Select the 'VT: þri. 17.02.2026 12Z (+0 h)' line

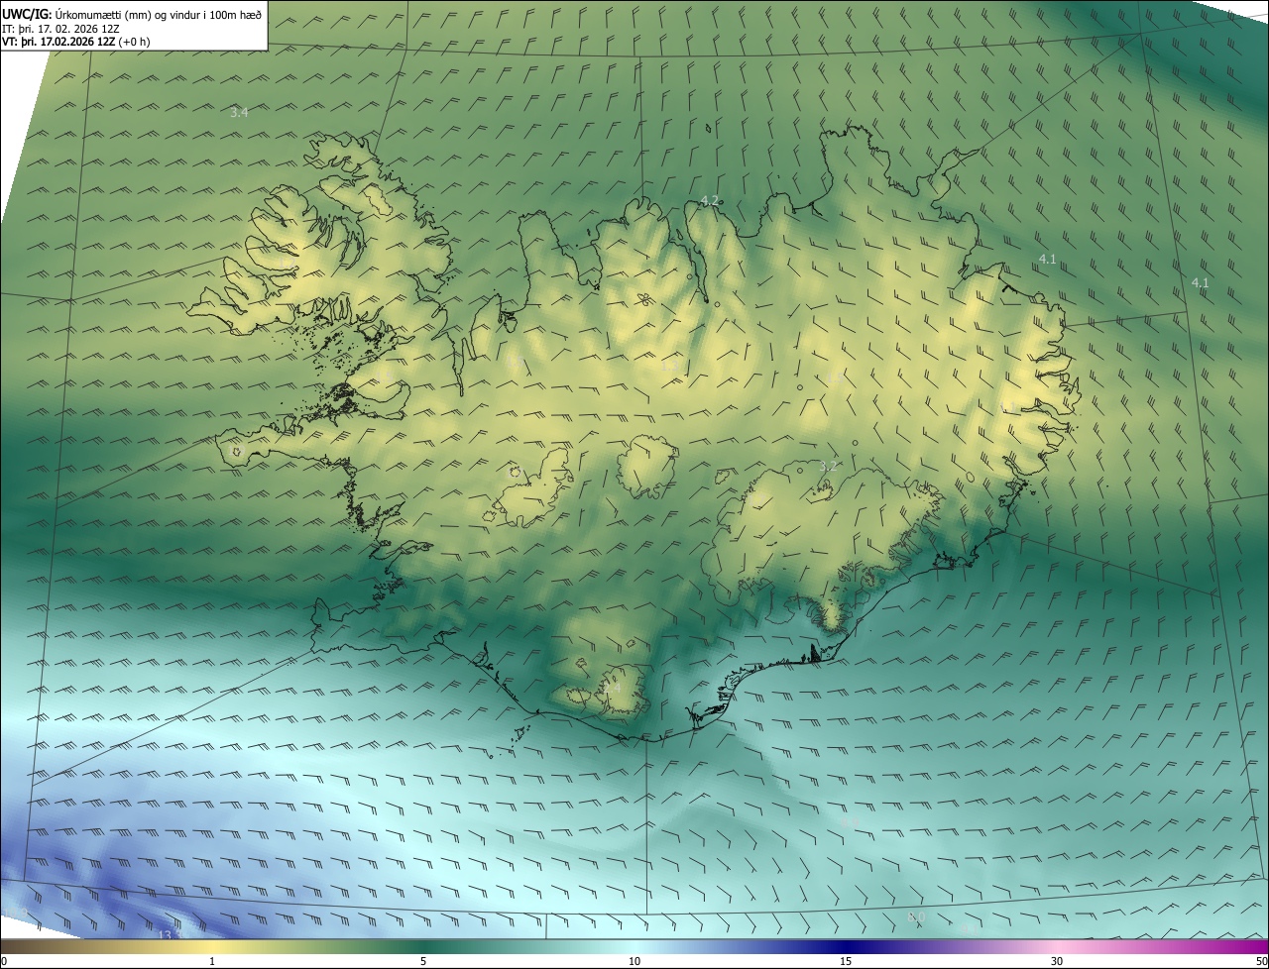coord(76,42)
